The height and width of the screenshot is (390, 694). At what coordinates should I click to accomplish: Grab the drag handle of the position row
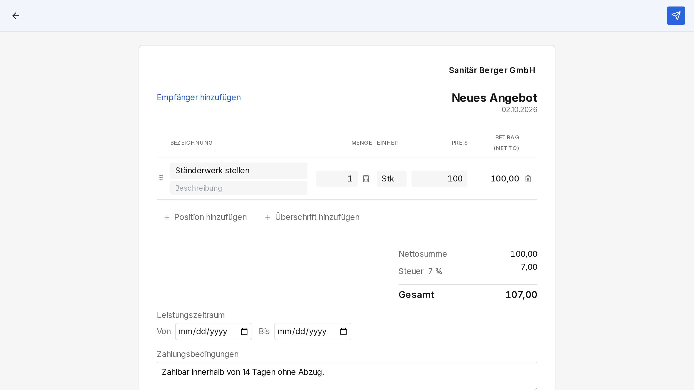[x=161, y=178]
